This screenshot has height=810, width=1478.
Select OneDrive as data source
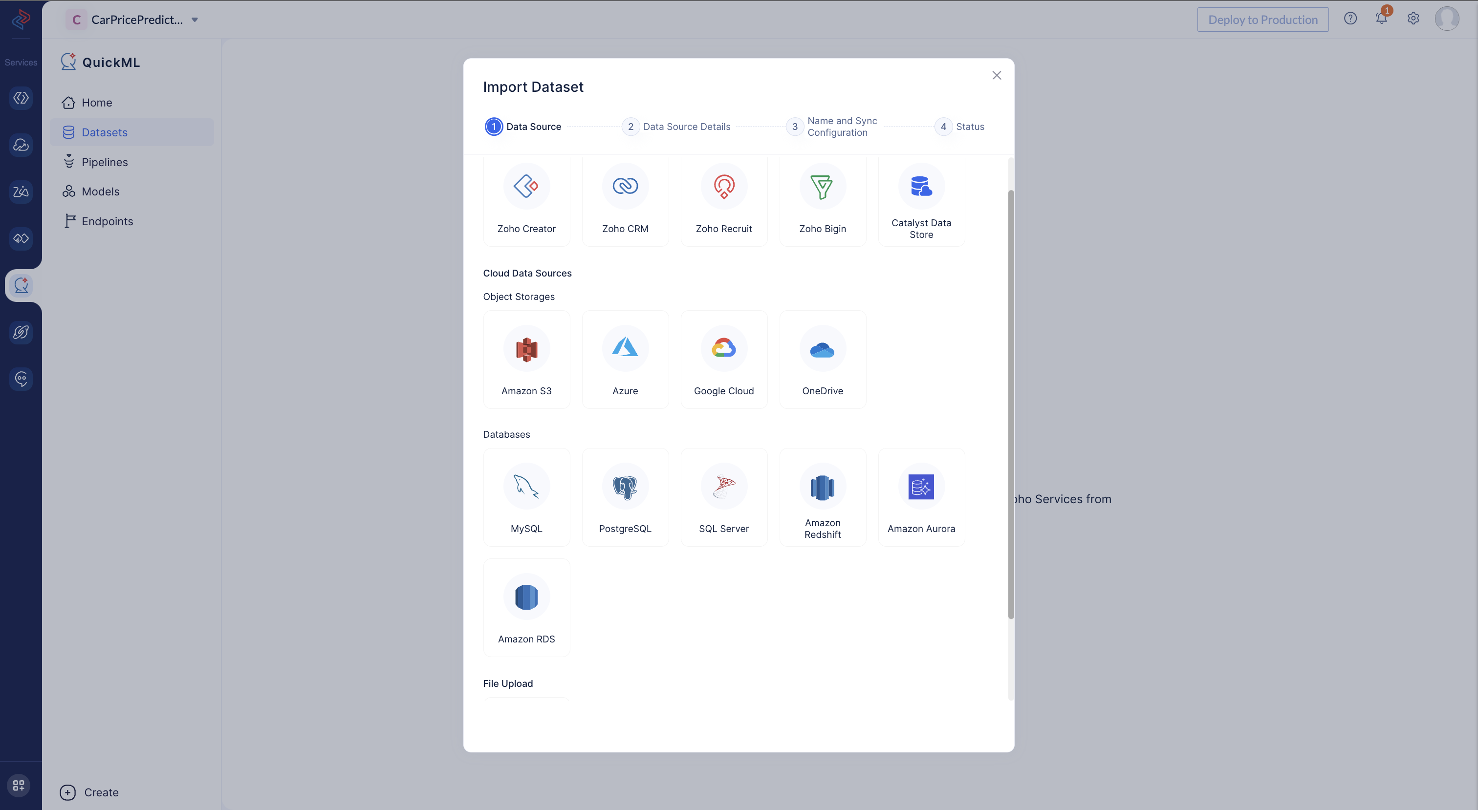(x=822, y=360)
